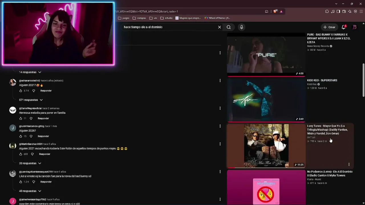This screenshot has height=205, width=365.
Task: Toggle the browser sidebar panel
Action: (338, 11)
